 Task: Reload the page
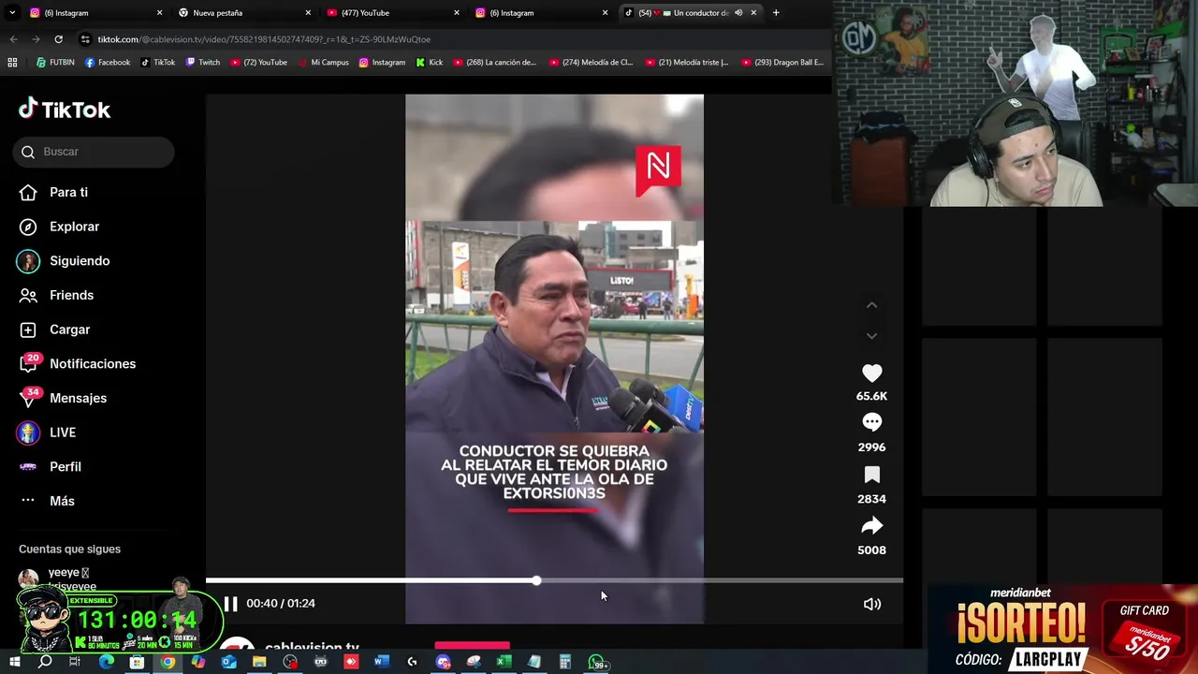point(58,39)
